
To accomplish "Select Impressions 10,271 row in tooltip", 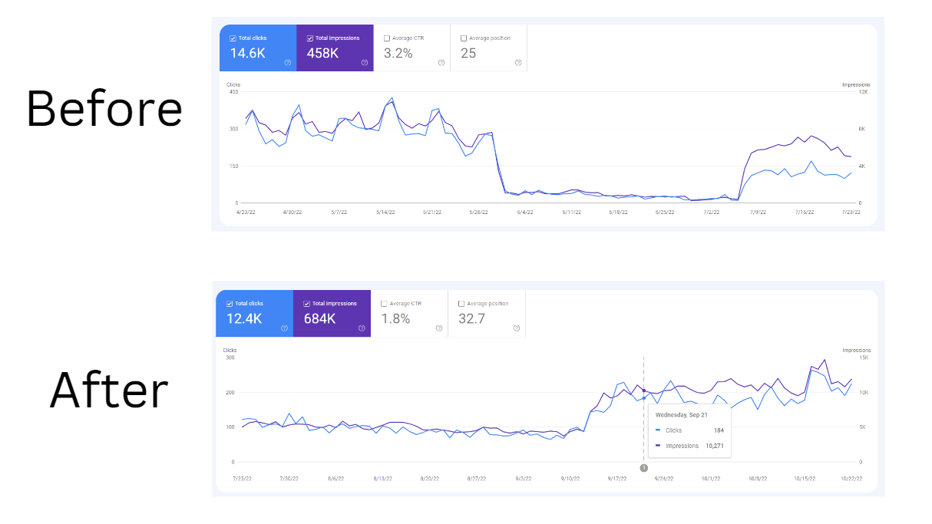I will click(x=689, y=446).
